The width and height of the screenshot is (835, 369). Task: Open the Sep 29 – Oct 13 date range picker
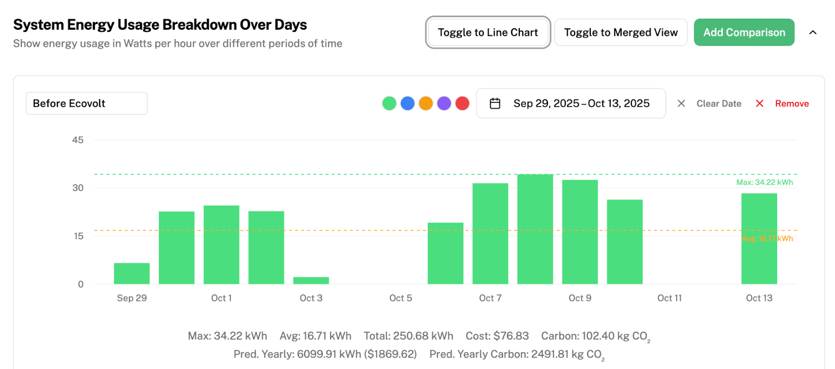click(x=581, y=104)
